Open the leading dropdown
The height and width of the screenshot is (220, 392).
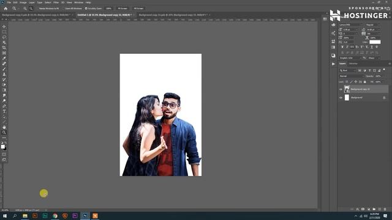[373, 30]
